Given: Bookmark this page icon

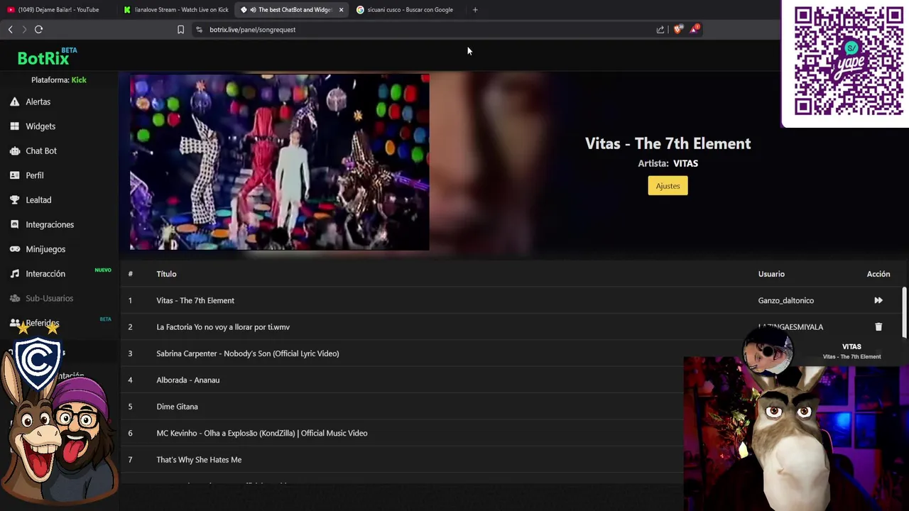Looking at the screenshot, I should tap(180, 29).
